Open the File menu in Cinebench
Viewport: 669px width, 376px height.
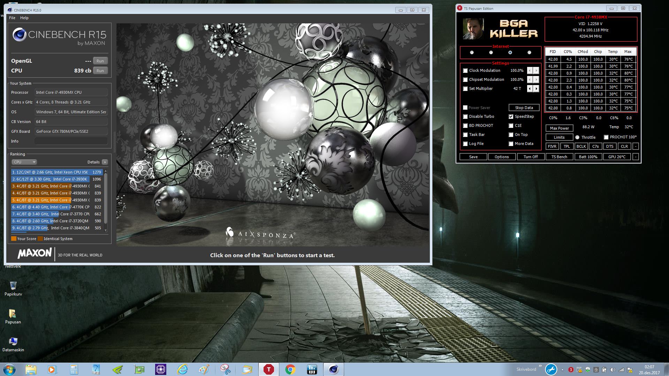[12, 18]
